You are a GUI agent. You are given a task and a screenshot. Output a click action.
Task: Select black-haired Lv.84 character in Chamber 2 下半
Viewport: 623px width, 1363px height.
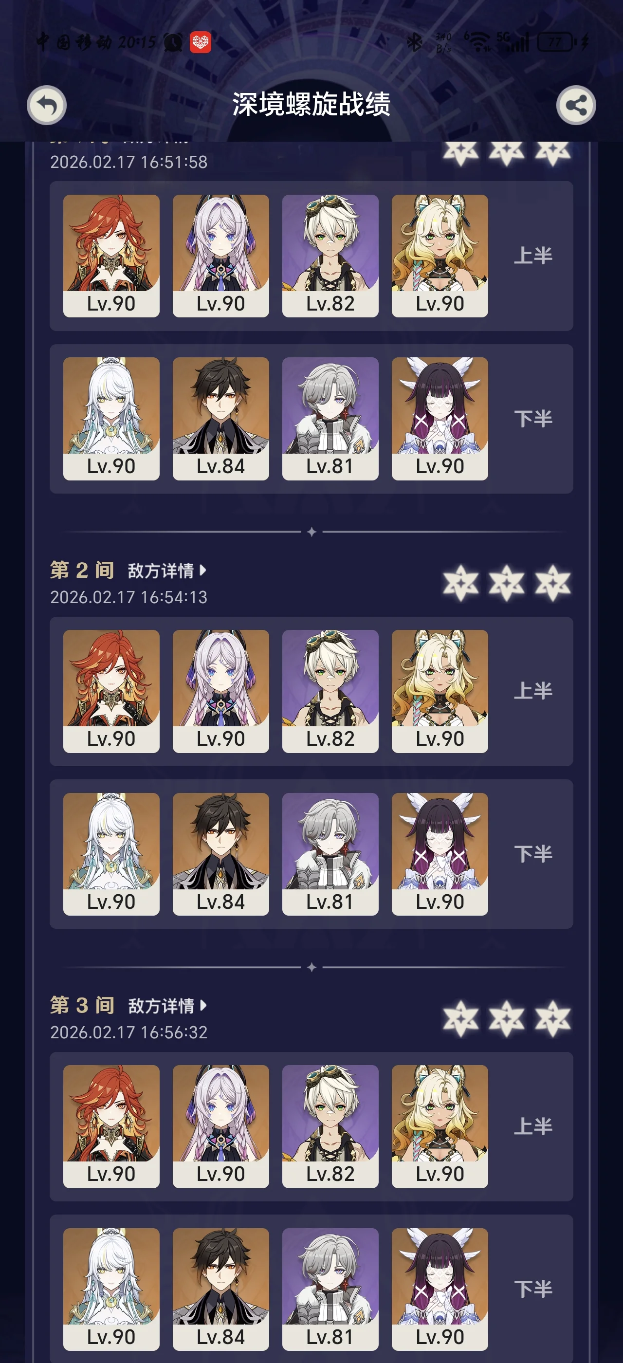click(x=220, y=854)
